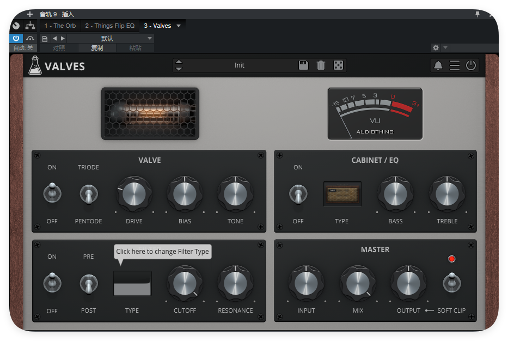The image size is (508, 341).
Task: Flip the TRIODE/PENTODE switch
Action: coord(88,194)
